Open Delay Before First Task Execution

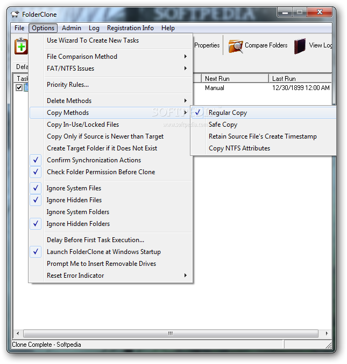pos(111,240)
